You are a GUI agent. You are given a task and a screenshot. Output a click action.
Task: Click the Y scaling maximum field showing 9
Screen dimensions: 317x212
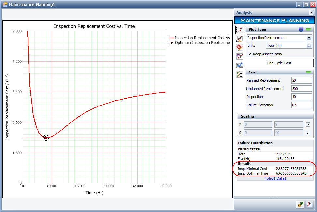point(289,124)
